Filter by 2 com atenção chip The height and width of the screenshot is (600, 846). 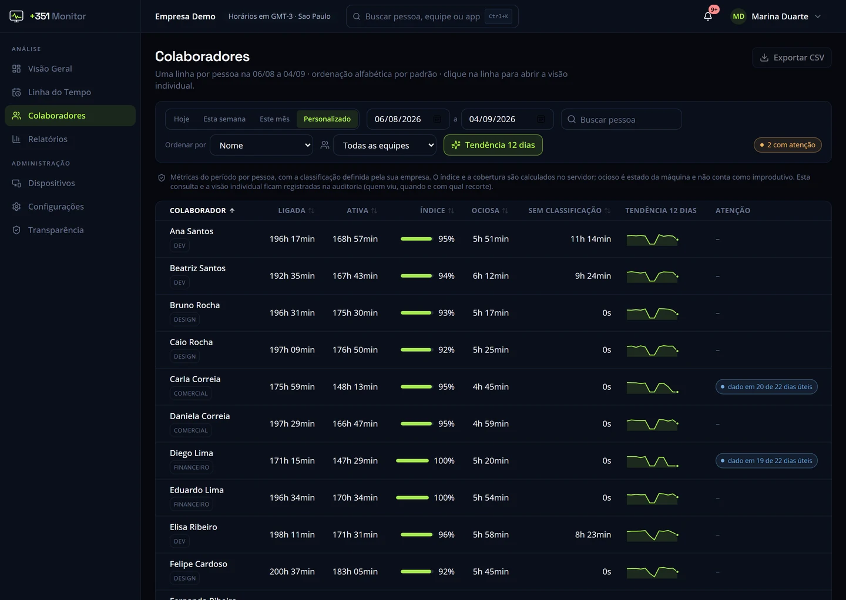788,145
